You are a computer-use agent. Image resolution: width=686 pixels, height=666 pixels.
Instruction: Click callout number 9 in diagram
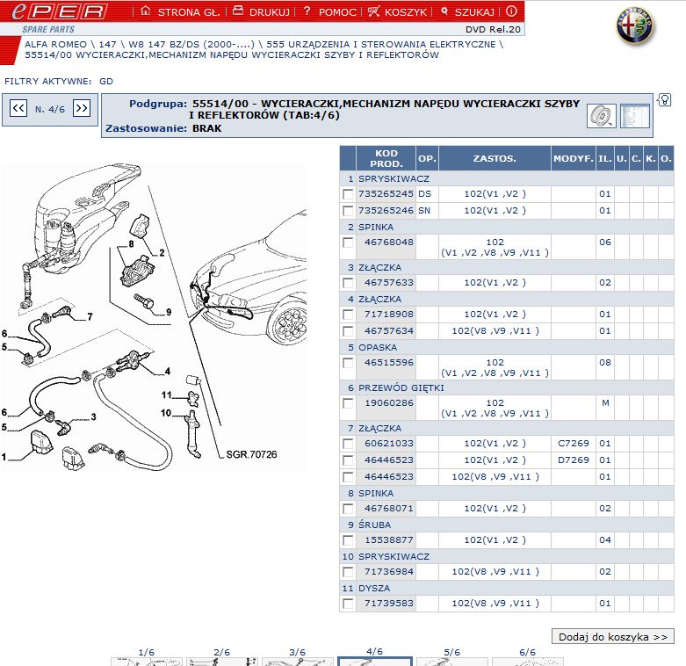tap(169, 312)
